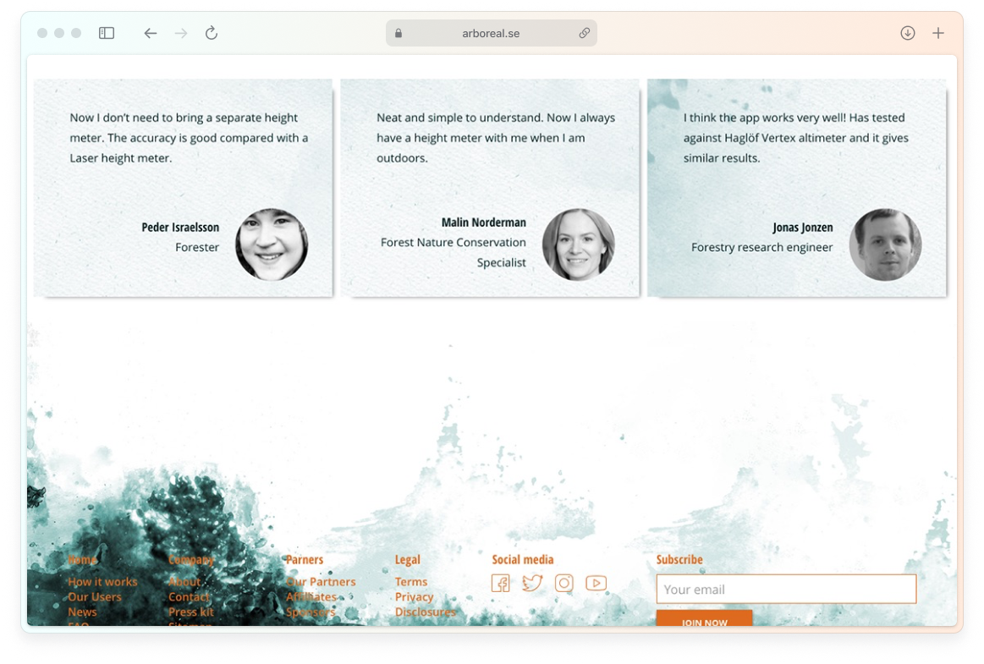Open the Facebook social media icon
Viewport: 984px width, 664px height.
click(x=500, y=583)
